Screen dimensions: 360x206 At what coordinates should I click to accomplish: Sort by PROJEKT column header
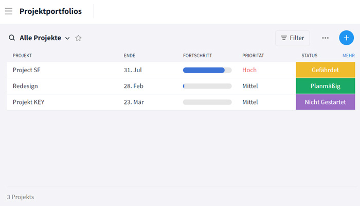click(22, 56)
